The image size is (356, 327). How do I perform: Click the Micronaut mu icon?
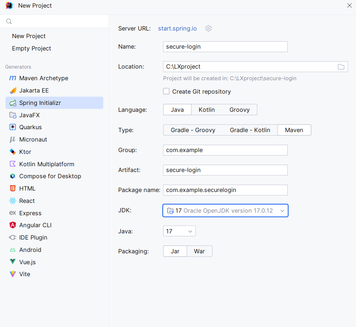[x=13, y=139]
